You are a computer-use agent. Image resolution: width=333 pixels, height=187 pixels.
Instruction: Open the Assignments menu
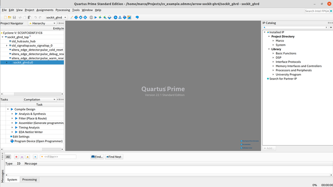[45, 10]
